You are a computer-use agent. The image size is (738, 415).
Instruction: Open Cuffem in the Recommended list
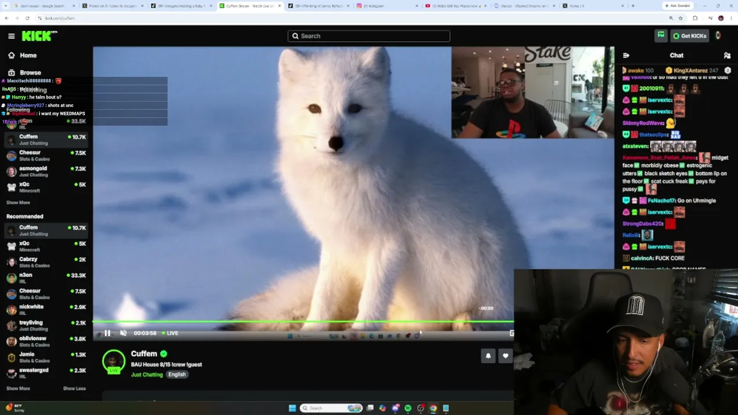46,231
